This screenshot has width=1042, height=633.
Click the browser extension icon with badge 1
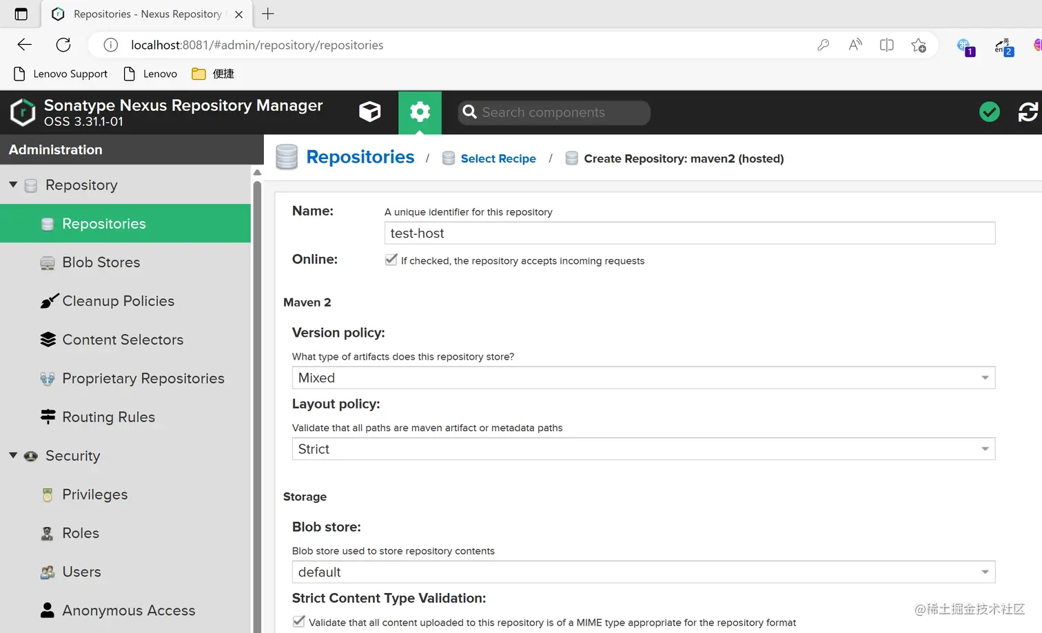966,46
